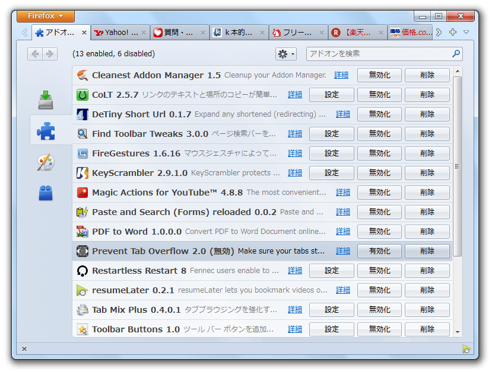Viewport: 492px width, 372px height.
Task: Open the Get Add-ons download category
Action: click(46, 100)
